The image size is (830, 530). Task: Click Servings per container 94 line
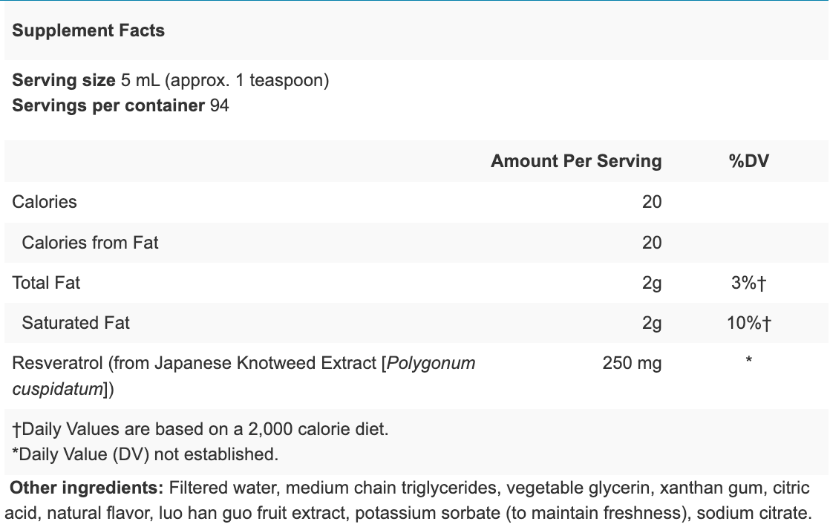120,105
